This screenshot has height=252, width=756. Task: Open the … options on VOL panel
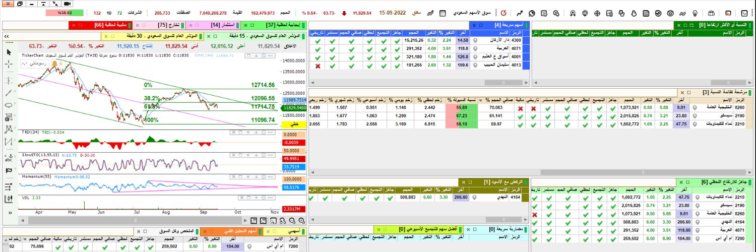[x=270, y=198]
